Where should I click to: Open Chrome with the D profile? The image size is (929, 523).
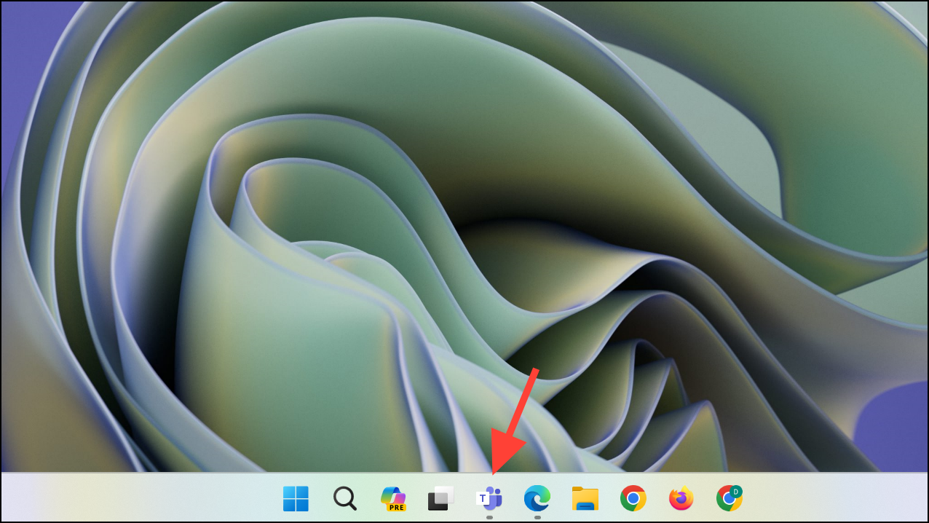click(729, 499)
